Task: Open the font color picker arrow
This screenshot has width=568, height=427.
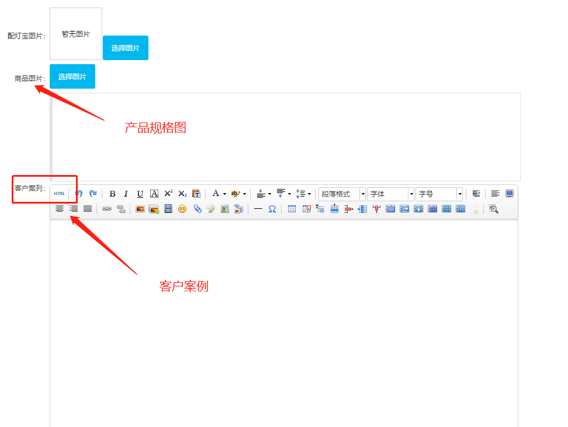Action: point(224,194)
